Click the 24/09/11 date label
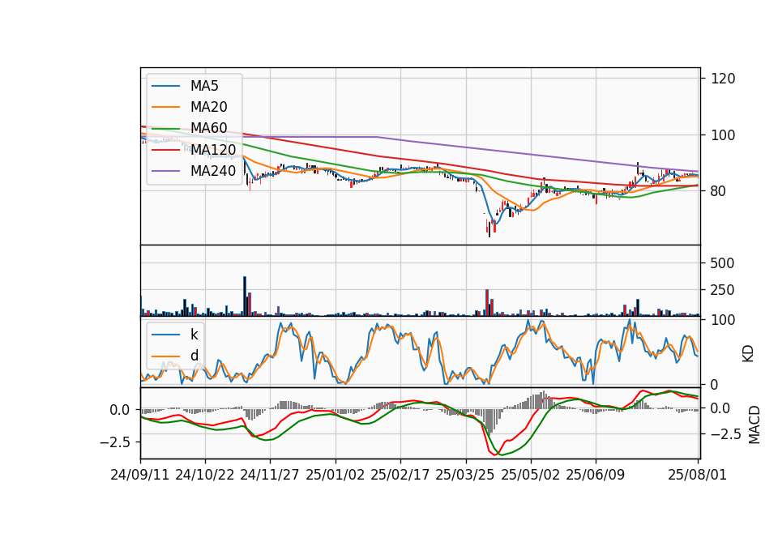Screen dimensions: 778x559 pos(139,475)
